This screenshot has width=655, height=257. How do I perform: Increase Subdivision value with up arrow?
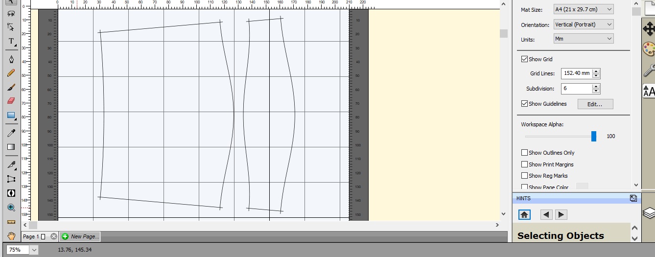coord(596,87)
